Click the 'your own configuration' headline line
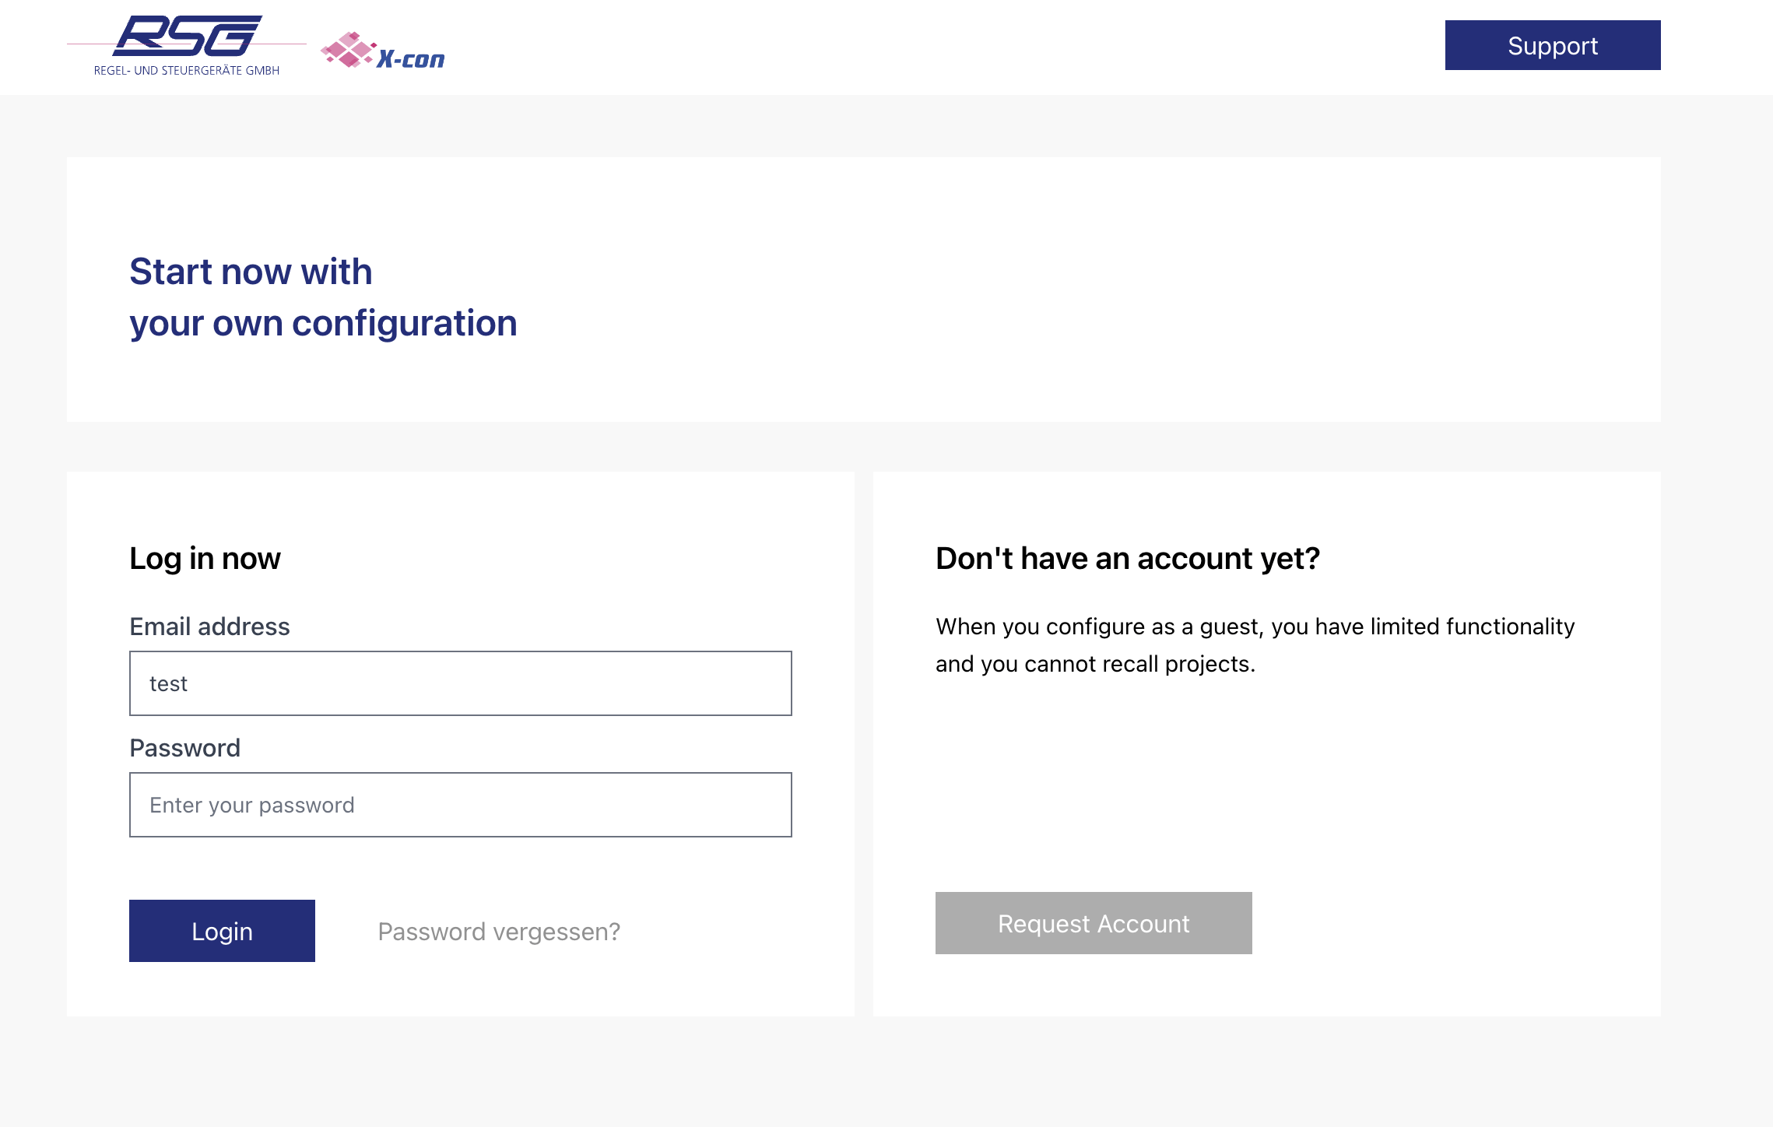 click(323, 323)
